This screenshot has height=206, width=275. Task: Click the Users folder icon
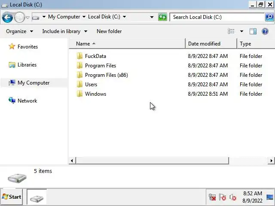pos(79,85)
